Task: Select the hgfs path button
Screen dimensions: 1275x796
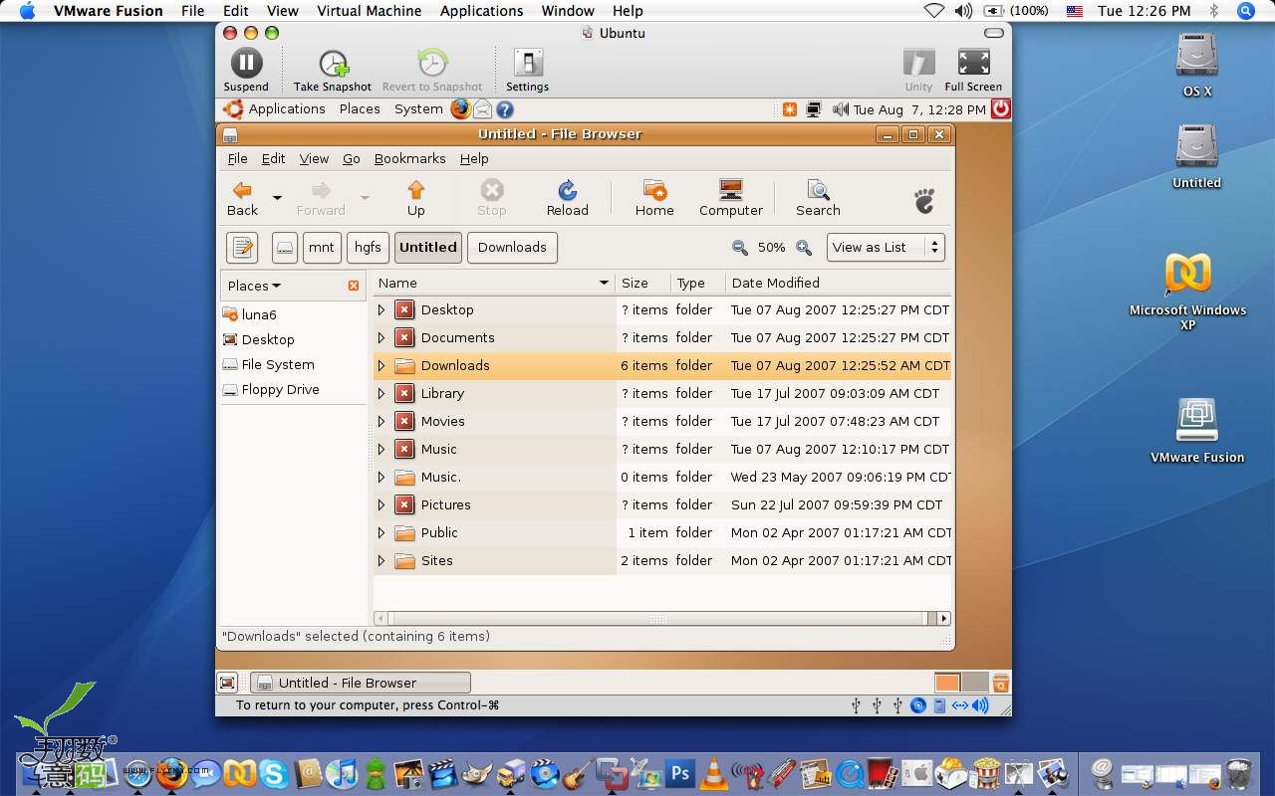Action: (x=368, y=248)
